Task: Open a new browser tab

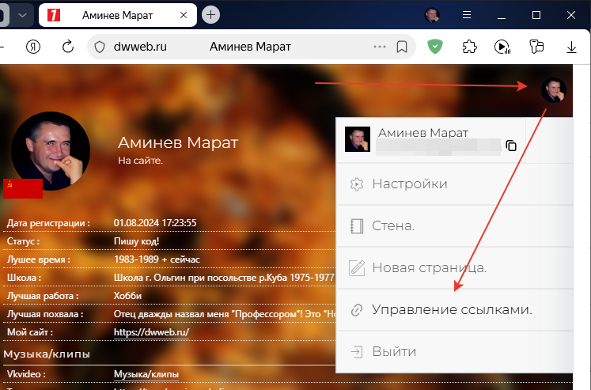Action: point(210,15)
